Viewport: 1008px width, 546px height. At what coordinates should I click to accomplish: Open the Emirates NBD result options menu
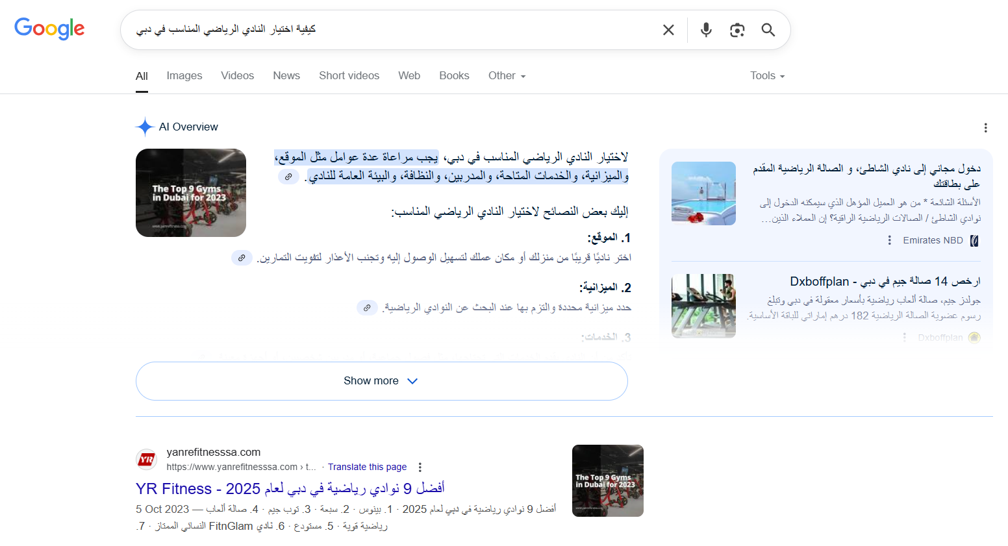point(889,240)
